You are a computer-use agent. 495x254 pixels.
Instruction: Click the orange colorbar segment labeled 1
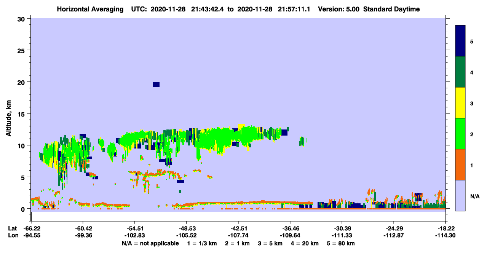[460, 165]
